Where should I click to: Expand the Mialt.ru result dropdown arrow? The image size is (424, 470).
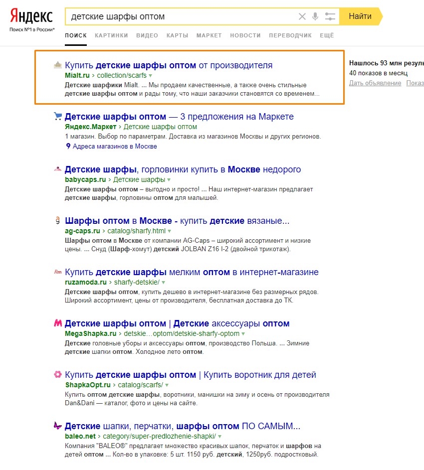(x=150, y=76)
